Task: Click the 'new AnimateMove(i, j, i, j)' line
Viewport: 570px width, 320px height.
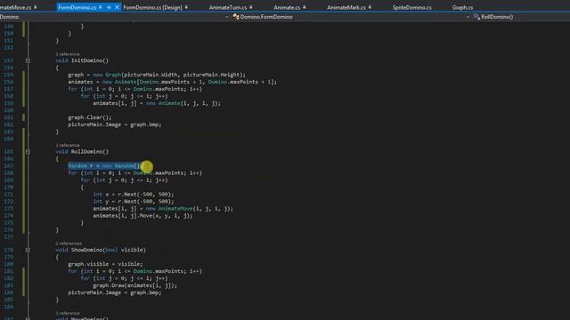Action: (x=163, y=209)
